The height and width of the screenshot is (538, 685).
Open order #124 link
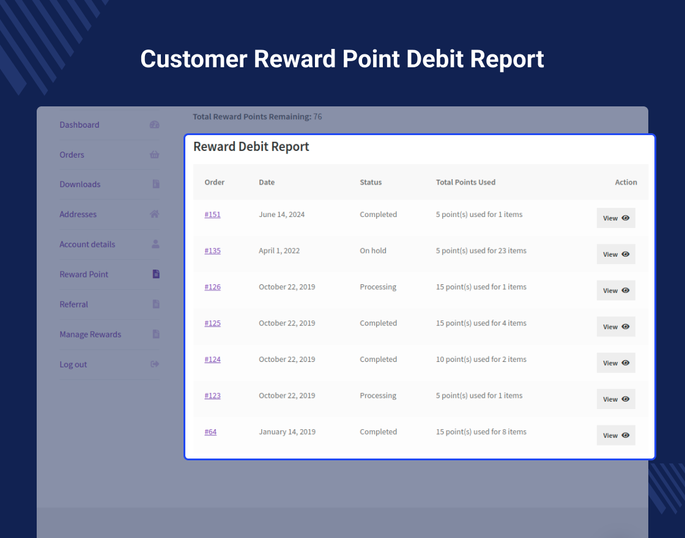tap(212, 359)
